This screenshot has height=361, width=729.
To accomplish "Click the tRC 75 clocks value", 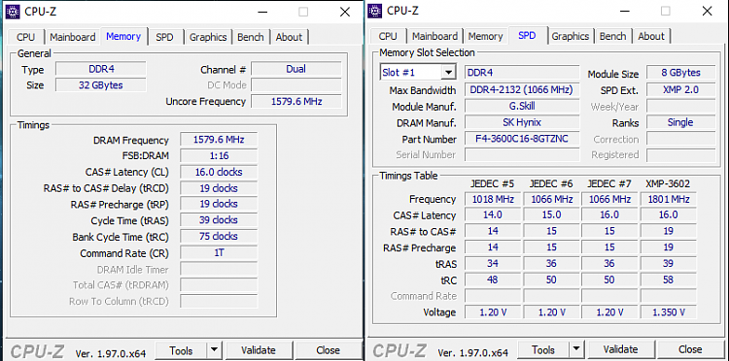I will pos(219,237).
